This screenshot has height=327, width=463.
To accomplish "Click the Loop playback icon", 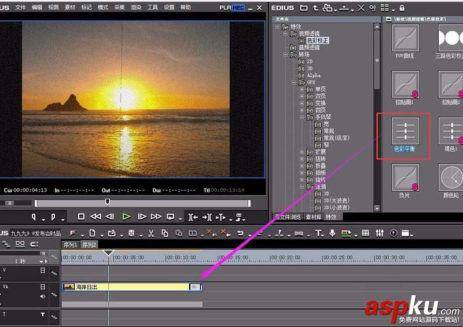I will (x=170, y=217).
